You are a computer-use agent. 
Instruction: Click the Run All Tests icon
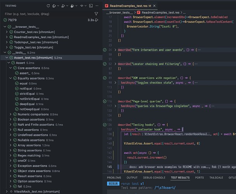54,6
